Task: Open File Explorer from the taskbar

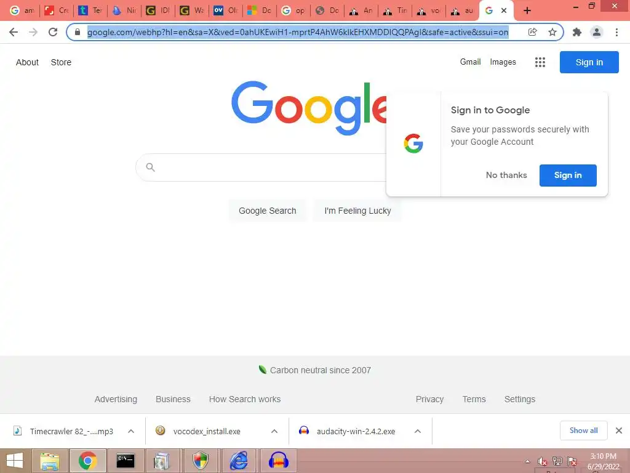Action: tap(50, 461)
